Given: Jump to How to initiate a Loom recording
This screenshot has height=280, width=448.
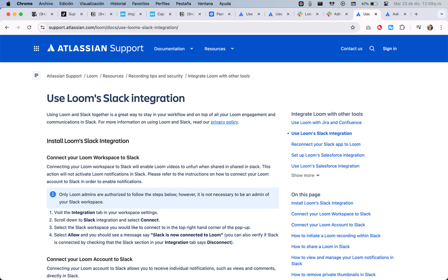Looking at the screenshot, I should (336, 236).
